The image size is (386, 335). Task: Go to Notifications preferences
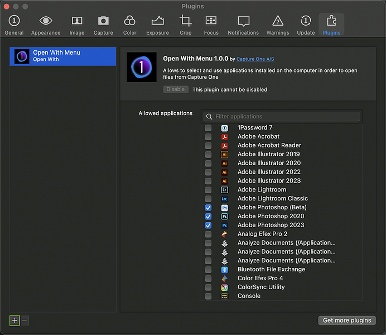tap(243, 25)
